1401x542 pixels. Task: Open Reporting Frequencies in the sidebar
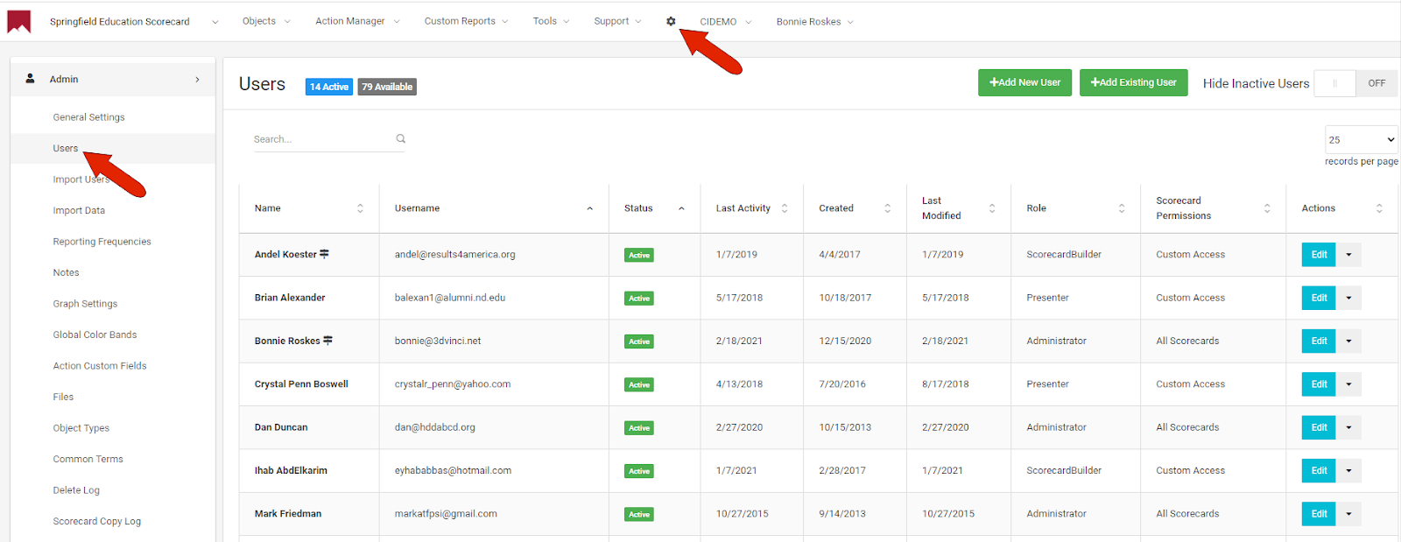coord(102,242)
